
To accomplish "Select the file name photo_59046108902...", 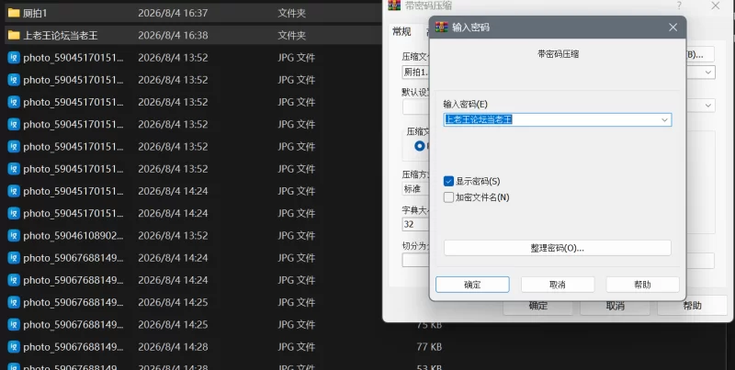I will [x=73, y=236].
